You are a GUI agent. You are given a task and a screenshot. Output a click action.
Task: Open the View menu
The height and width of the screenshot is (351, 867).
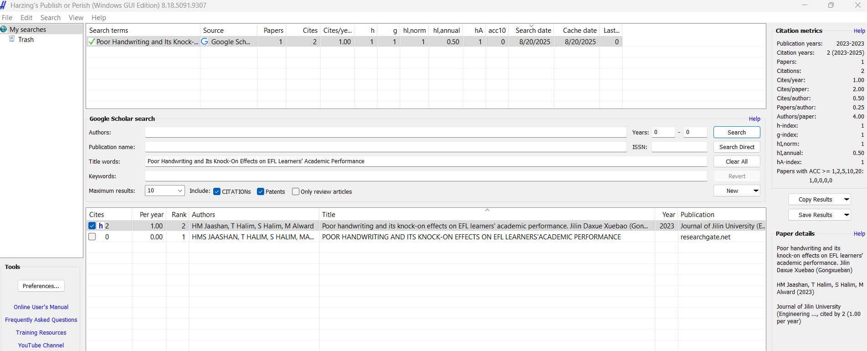pyautogui.click(x=76, y=18)
